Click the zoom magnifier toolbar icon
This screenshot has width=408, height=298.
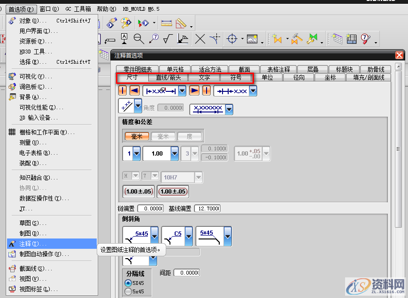tap(139, 39)
